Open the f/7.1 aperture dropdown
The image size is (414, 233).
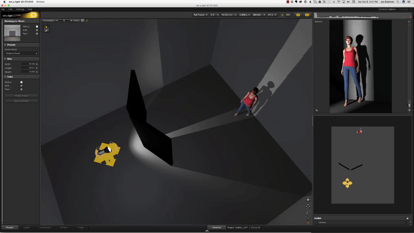tap(272, 15)
